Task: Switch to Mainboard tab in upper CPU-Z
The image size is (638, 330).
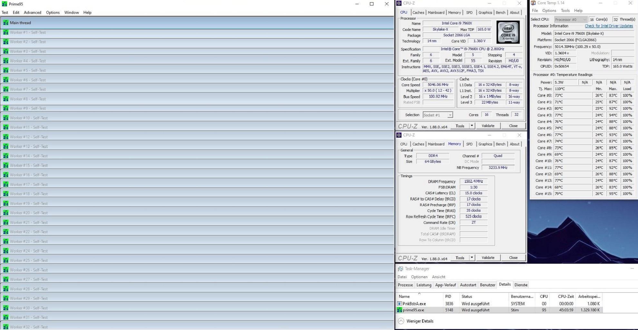Action: (436, 13)
